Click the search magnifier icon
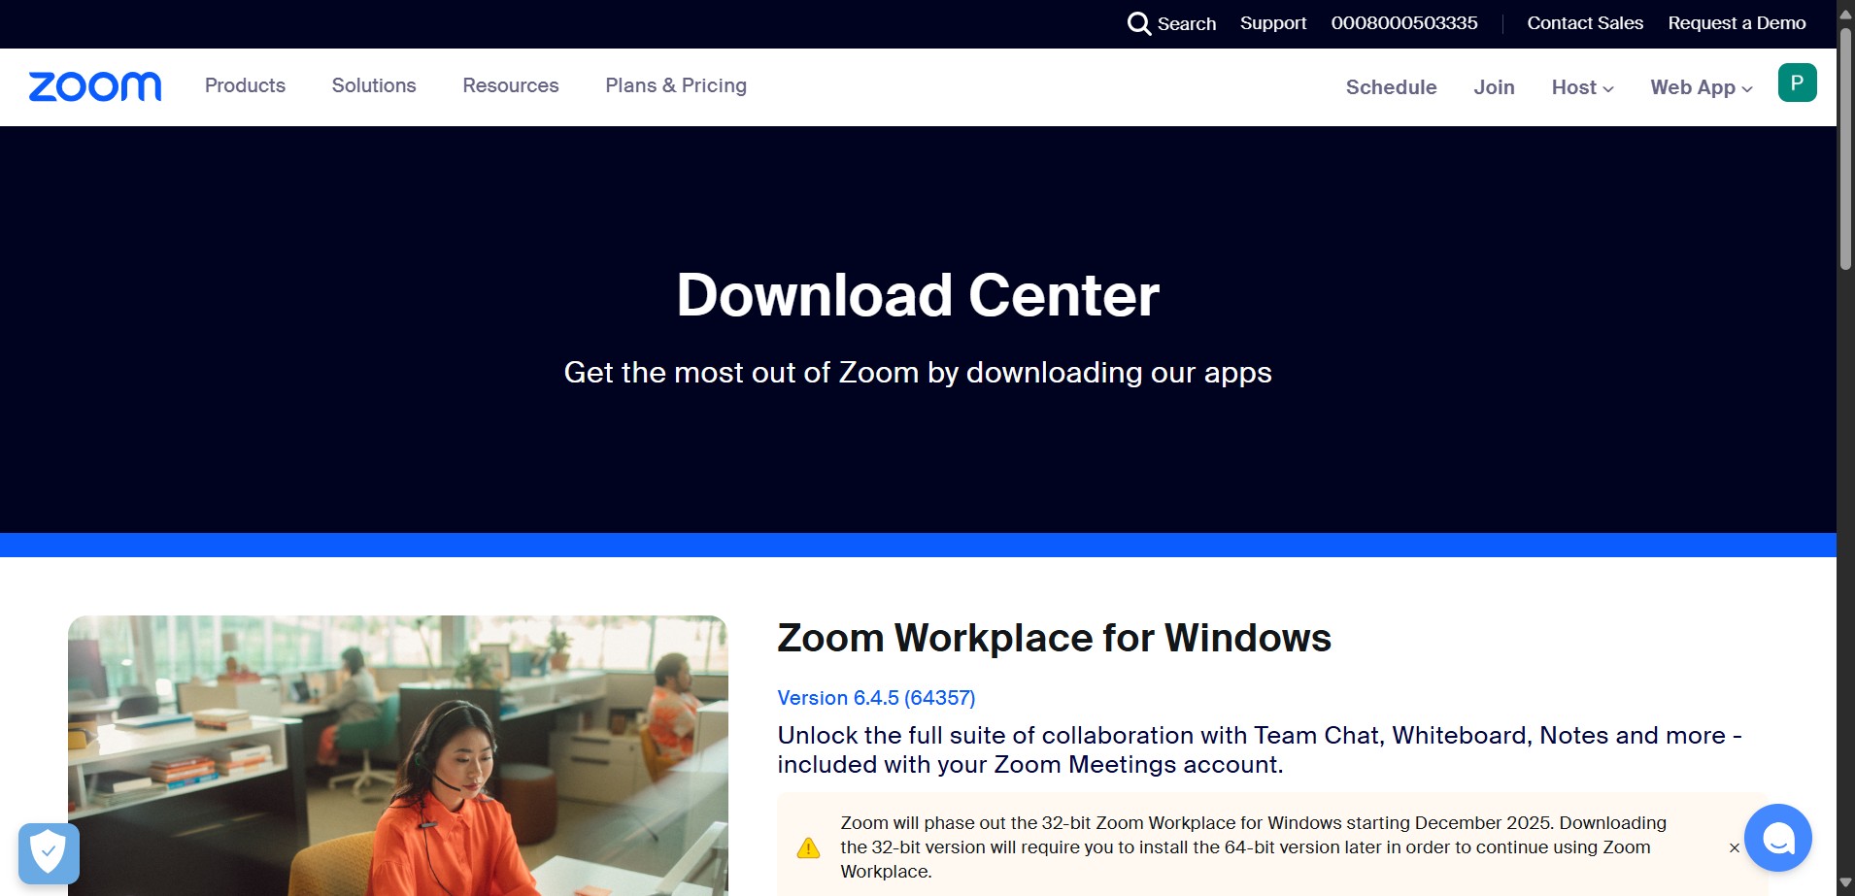This screenshot has height=896, width=1855. (1138, 23)
